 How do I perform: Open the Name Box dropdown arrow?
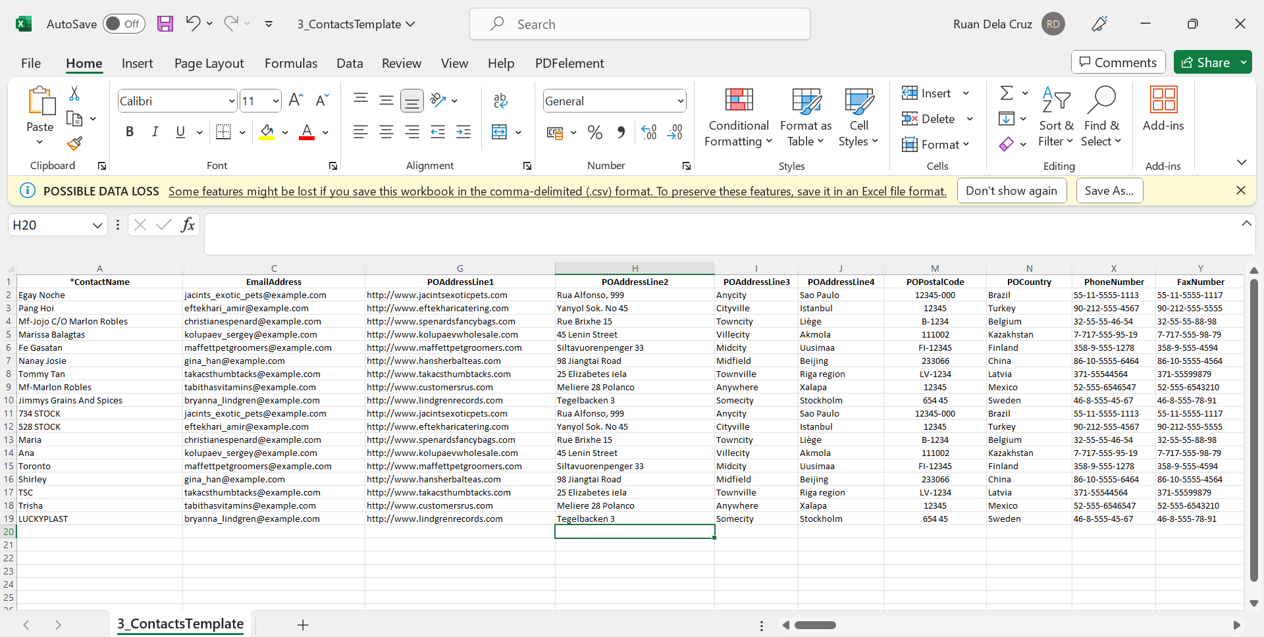(97, 225)
